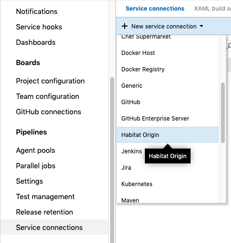Choose Docker Registry connection type
Screen dimensions: 231x243
pyautogui.click(x=167, y=69)
